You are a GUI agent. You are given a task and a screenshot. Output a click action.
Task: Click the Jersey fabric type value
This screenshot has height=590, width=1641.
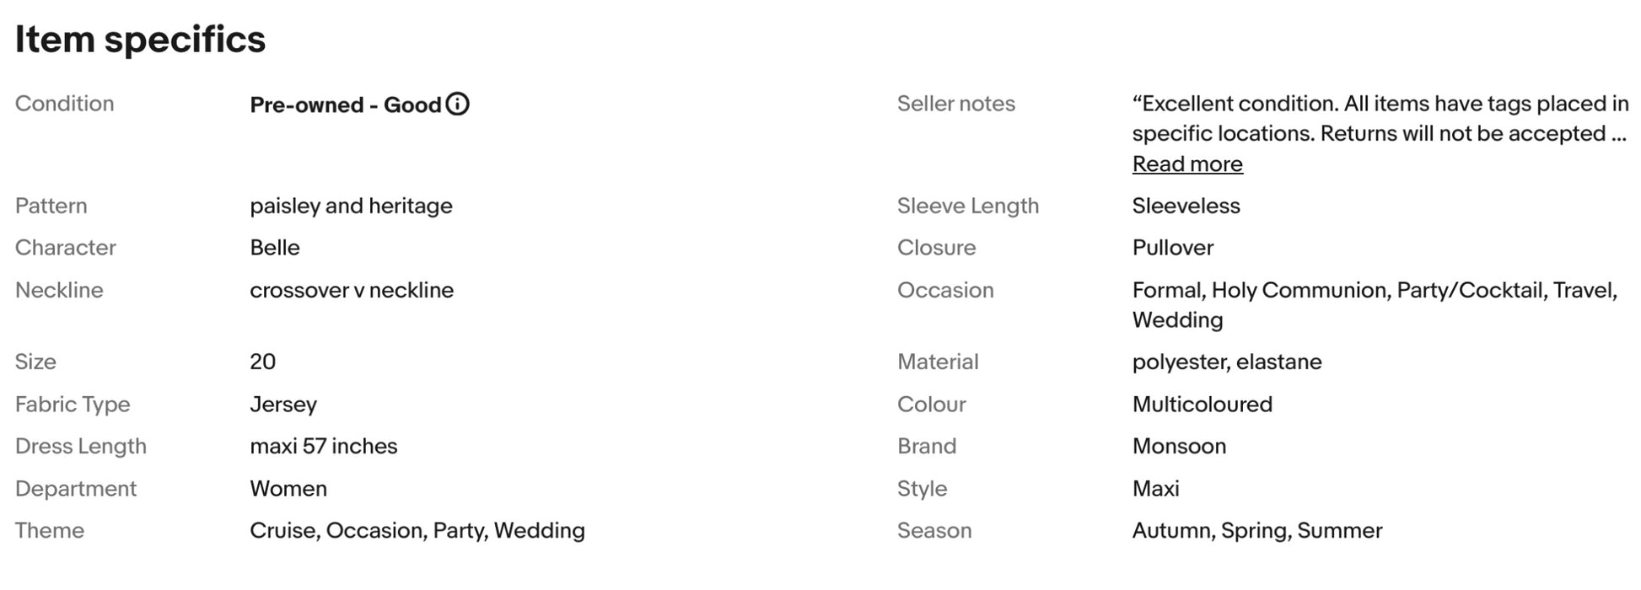pyautogui.click(x=283, y=405)
